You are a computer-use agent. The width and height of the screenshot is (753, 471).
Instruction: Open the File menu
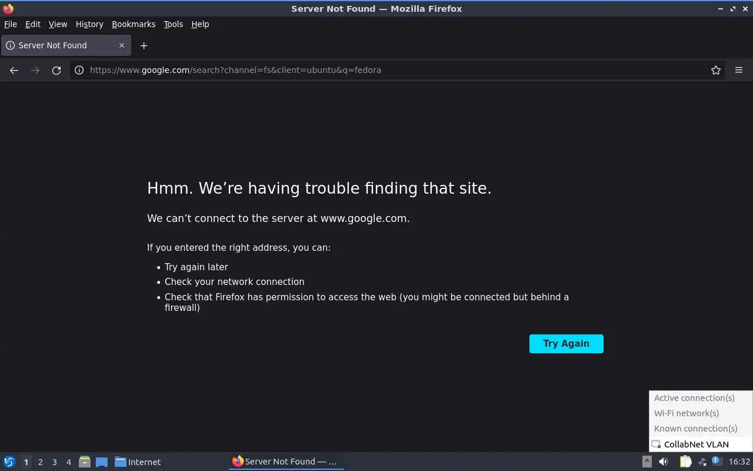coord(11,24)
